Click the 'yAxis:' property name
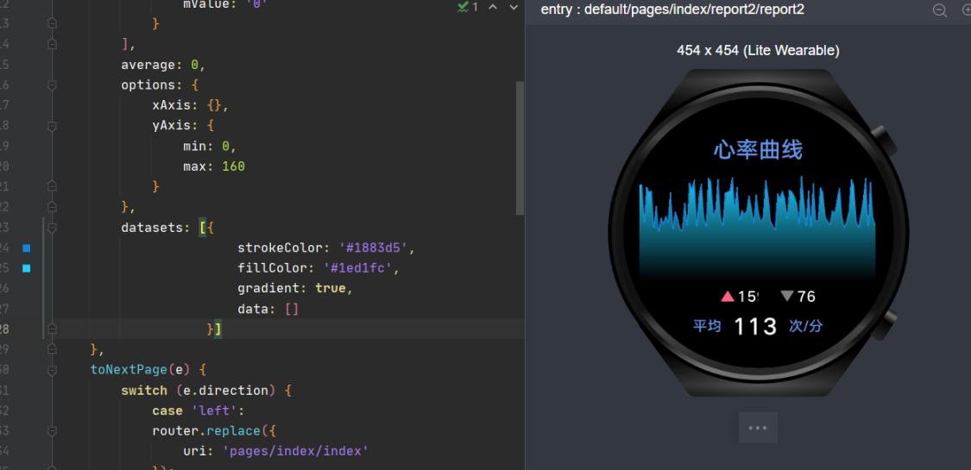Screen dimensions: 971x470 [175, 126]
